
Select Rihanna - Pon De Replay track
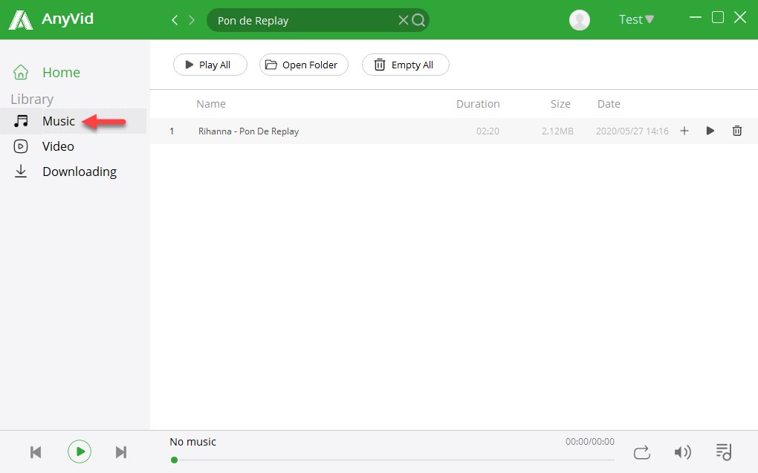(248, 131)
